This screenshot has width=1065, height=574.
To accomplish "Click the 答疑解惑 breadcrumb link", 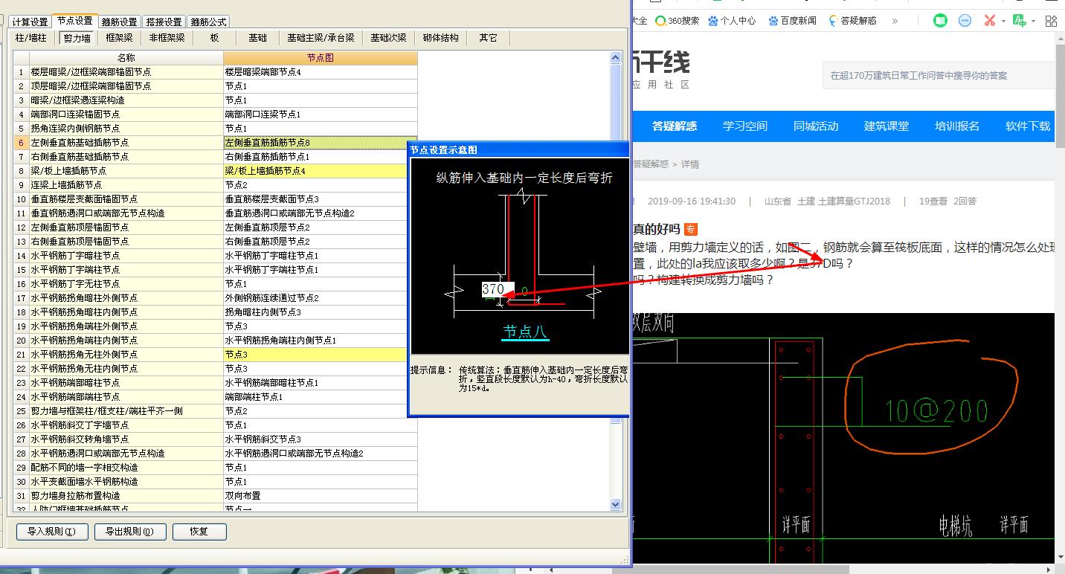I will (x=651, y=164).
